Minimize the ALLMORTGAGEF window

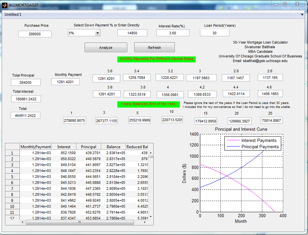click(x=275, y=4)
